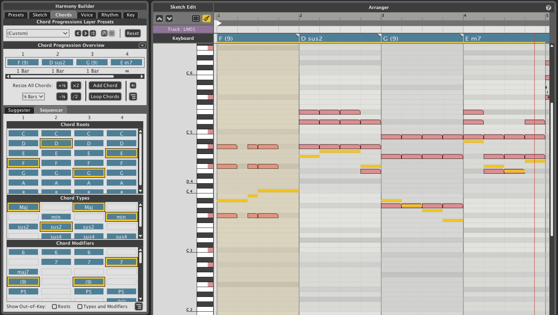Screen dimensions: 558x315
Task: Go to previous chord preset
Action: [x=78, y=33]
